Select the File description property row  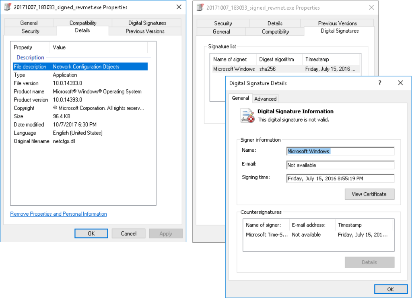[x=80, y=67]
